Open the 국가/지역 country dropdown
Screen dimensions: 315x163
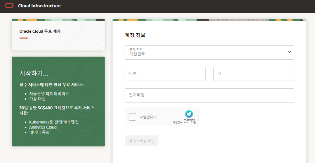(x=209, y=52)
